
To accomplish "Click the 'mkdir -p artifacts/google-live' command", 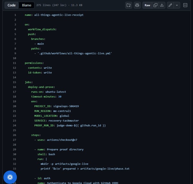I will point(65,164).
